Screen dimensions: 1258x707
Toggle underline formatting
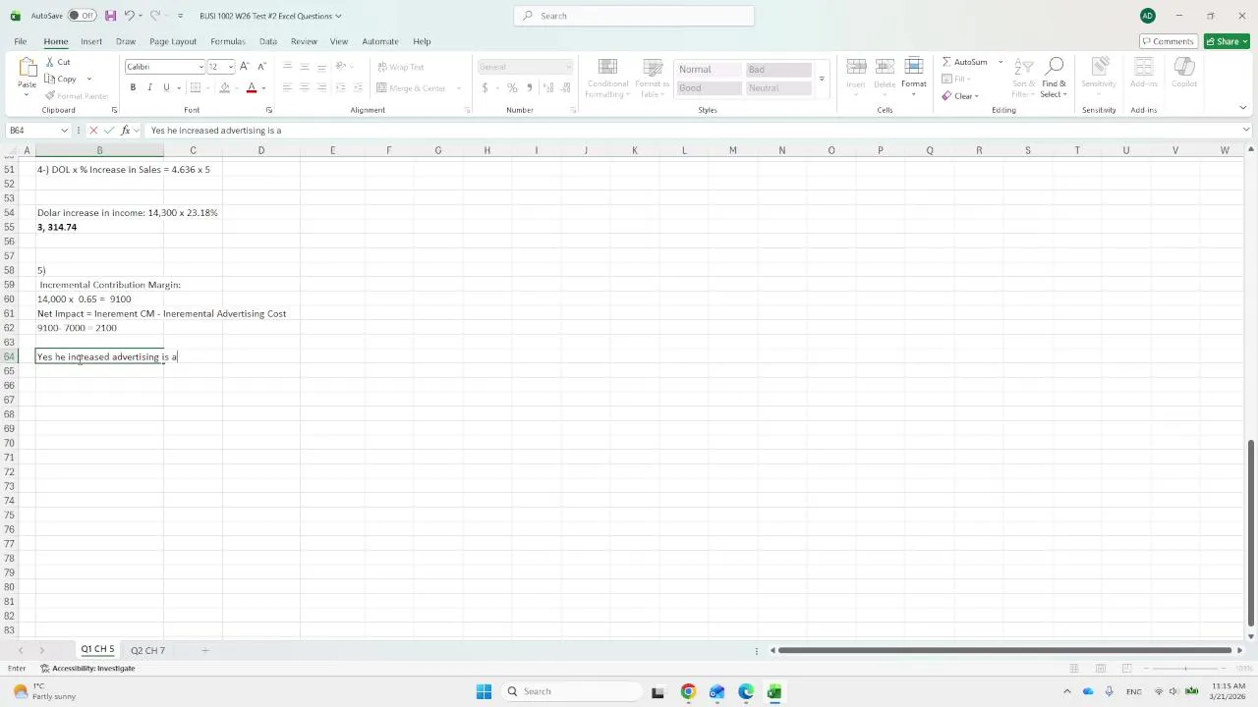click(x=166, y=87)
